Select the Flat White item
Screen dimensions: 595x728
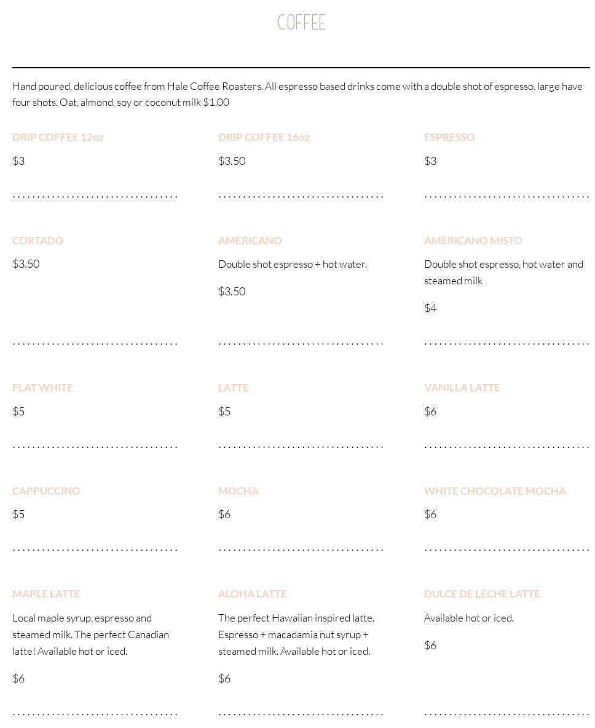[42, 388]
